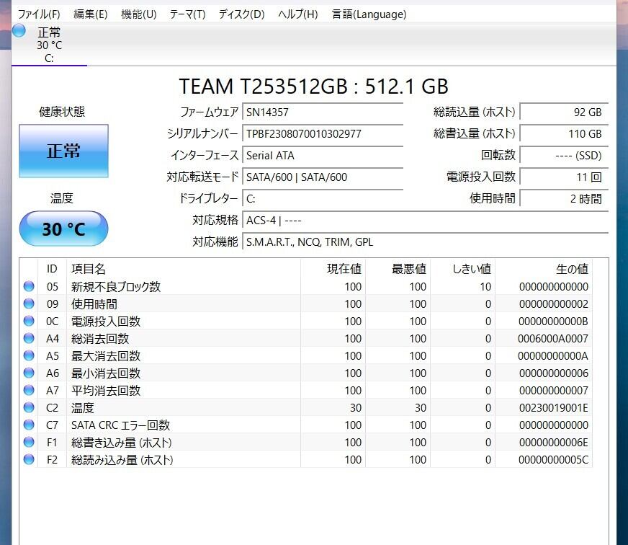
Task: Open the 言語(Language) menu
Action: [369, 14]
